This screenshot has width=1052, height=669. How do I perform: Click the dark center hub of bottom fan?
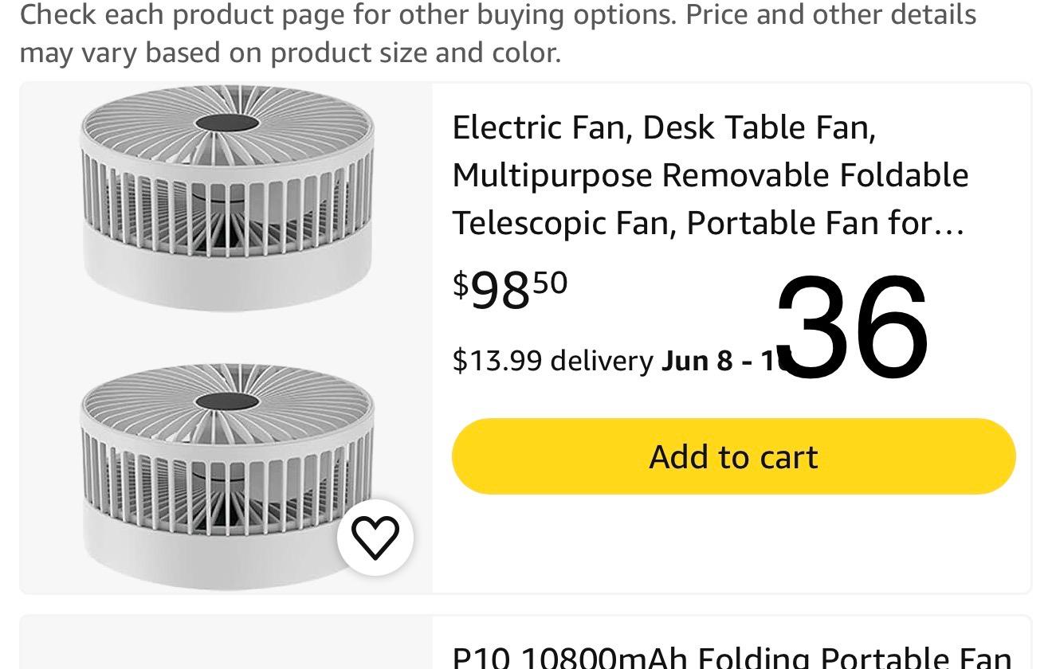point(226,402)
